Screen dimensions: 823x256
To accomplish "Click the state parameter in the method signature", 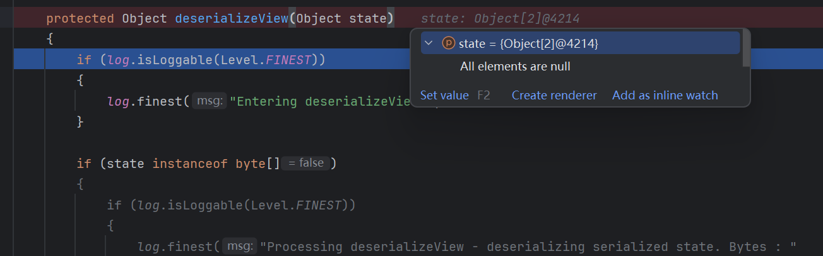I will coord(367,19).
